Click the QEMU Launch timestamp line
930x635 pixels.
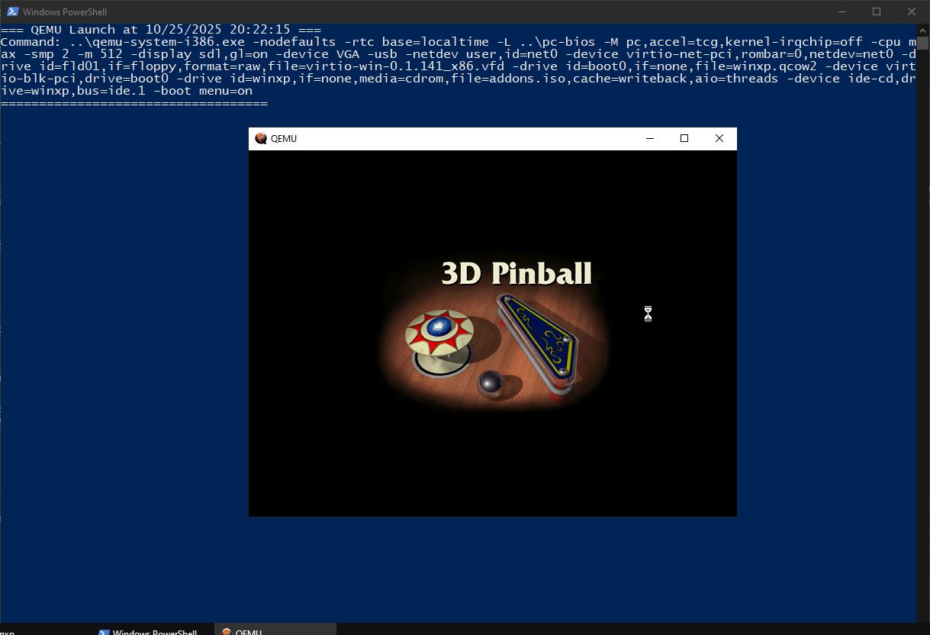tap(161, 30)
